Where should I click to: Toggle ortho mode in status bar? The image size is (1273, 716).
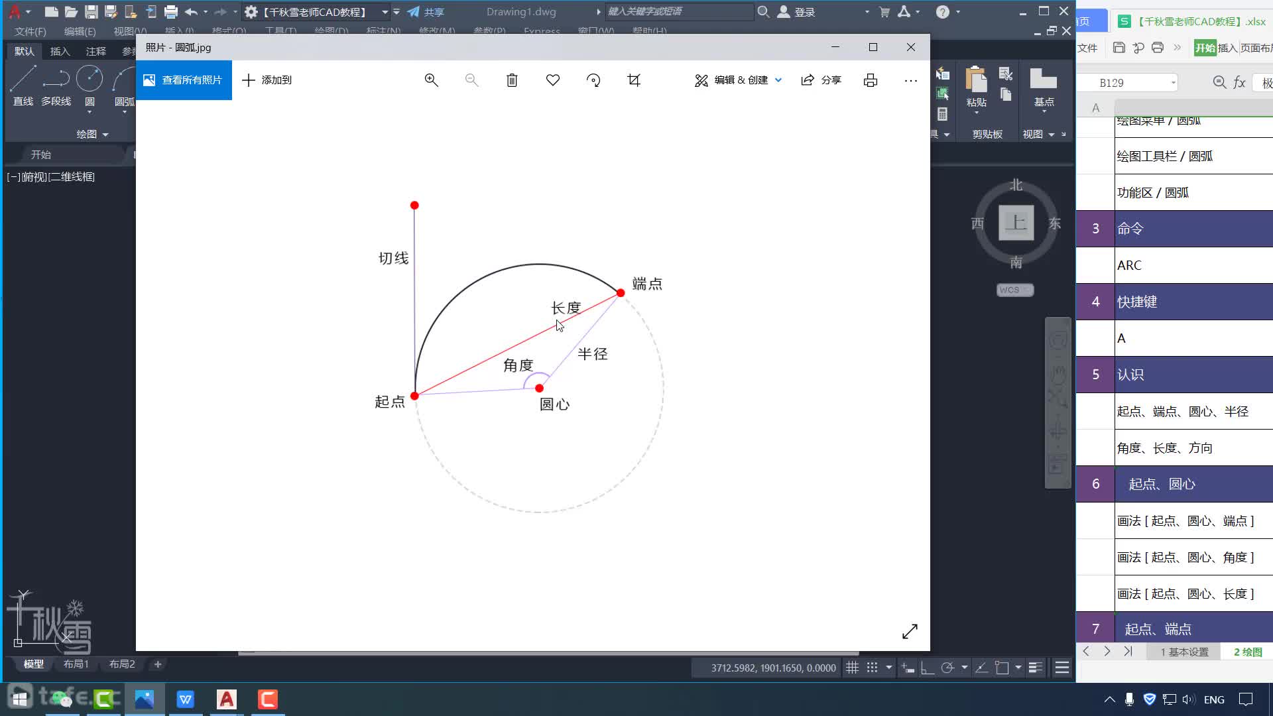928,668
